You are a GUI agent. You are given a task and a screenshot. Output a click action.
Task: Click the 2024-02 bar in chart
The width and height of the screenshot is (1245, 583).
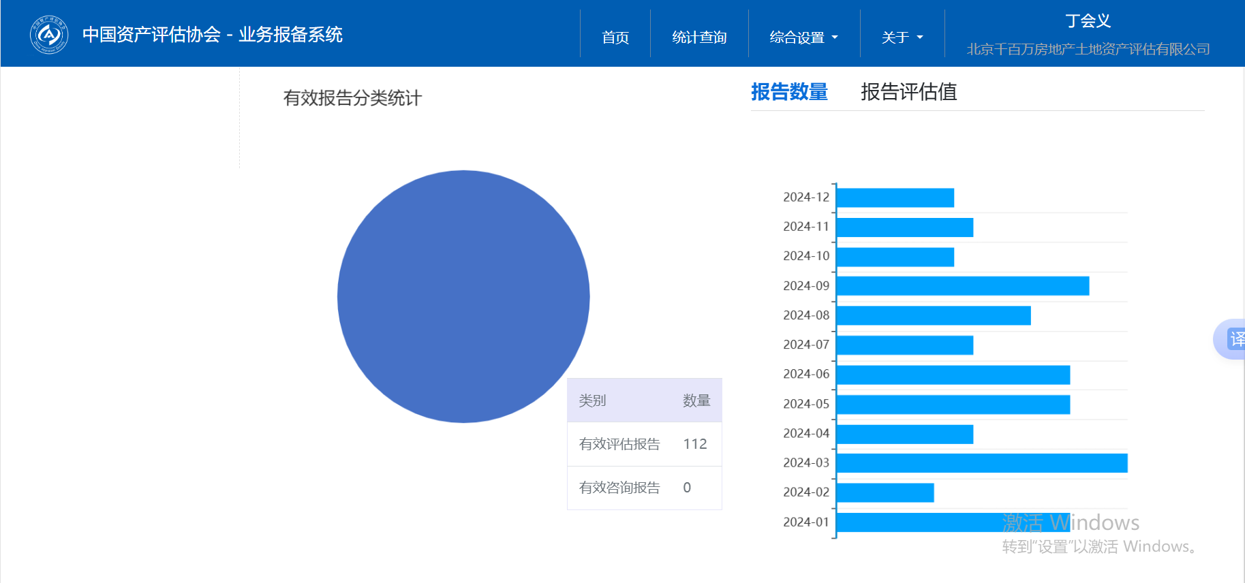click(885, 492)
